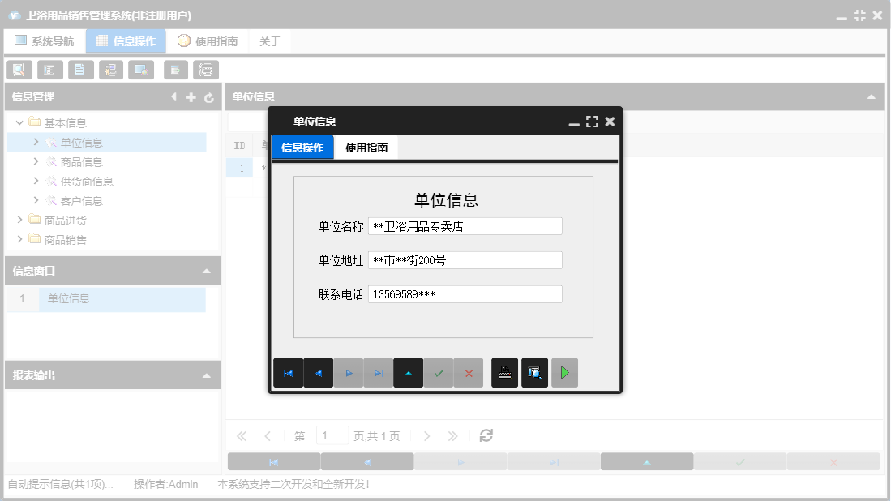
Task: Click the 联系电话 input field
Action: pos(465,293)
